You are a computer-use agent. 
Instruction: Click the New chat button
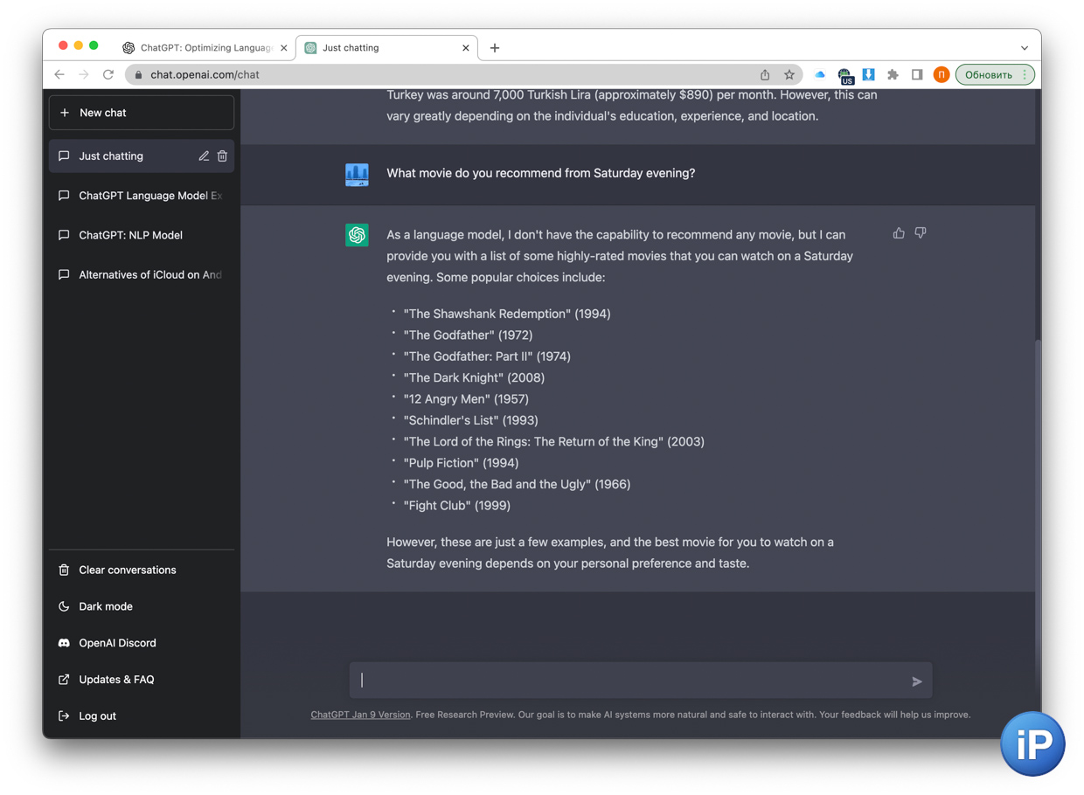tap(142, 113)
